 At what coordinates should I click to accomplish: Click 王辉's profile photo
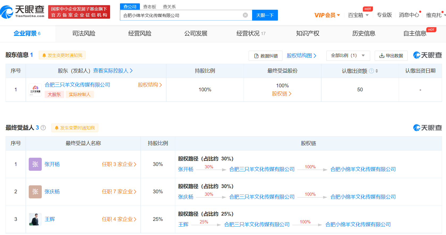35,219
